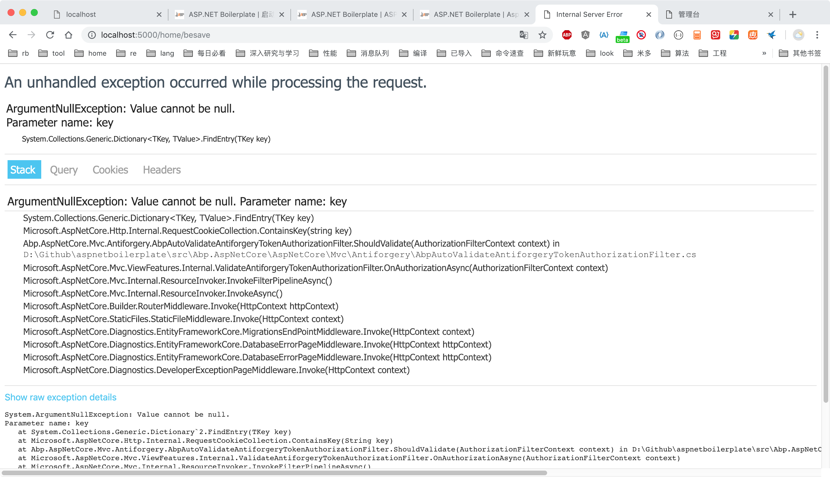Open the beta-badged folder extension
The height and width of the screenshot is (477, 830).
click(x=623, y=35)
